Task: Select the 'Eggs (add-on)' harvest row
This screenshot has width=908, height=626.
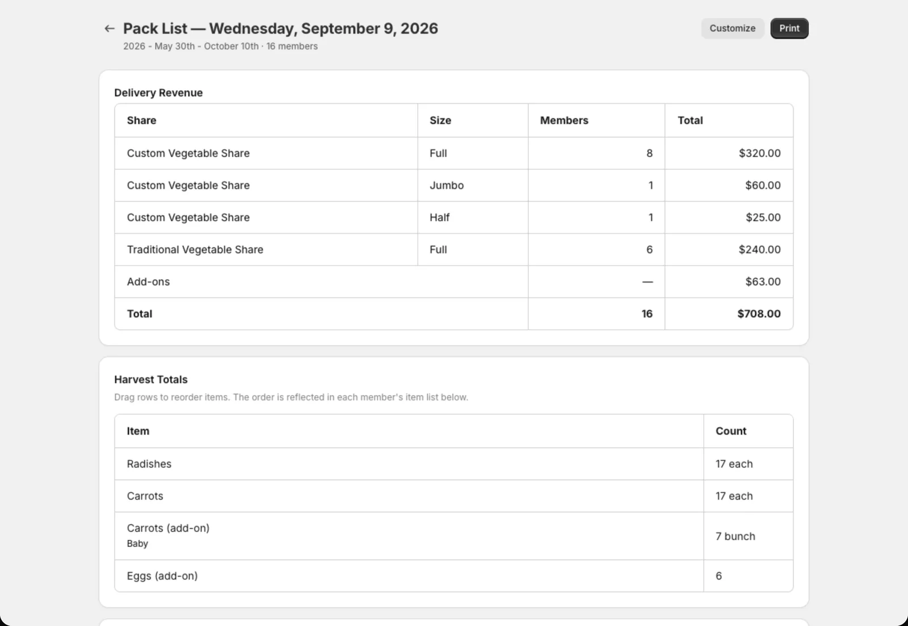Action: [453, 576]
